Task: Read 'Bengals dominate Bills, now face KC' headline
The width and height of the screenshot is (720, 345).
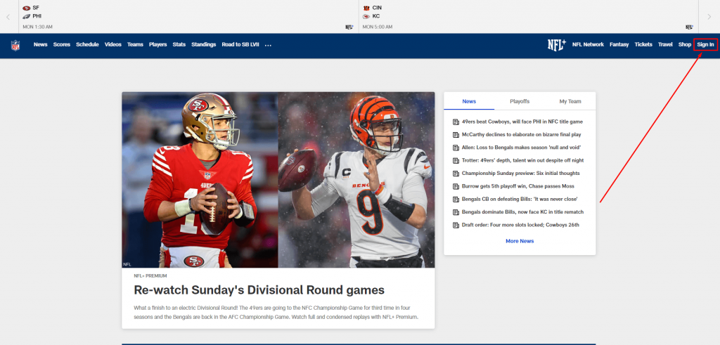Action: (522, 212)
